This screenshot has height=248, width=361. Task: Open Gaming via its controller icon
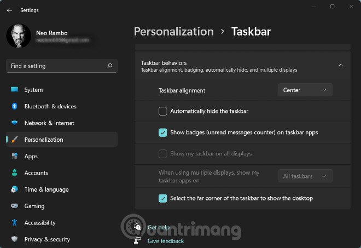point(14,206)
